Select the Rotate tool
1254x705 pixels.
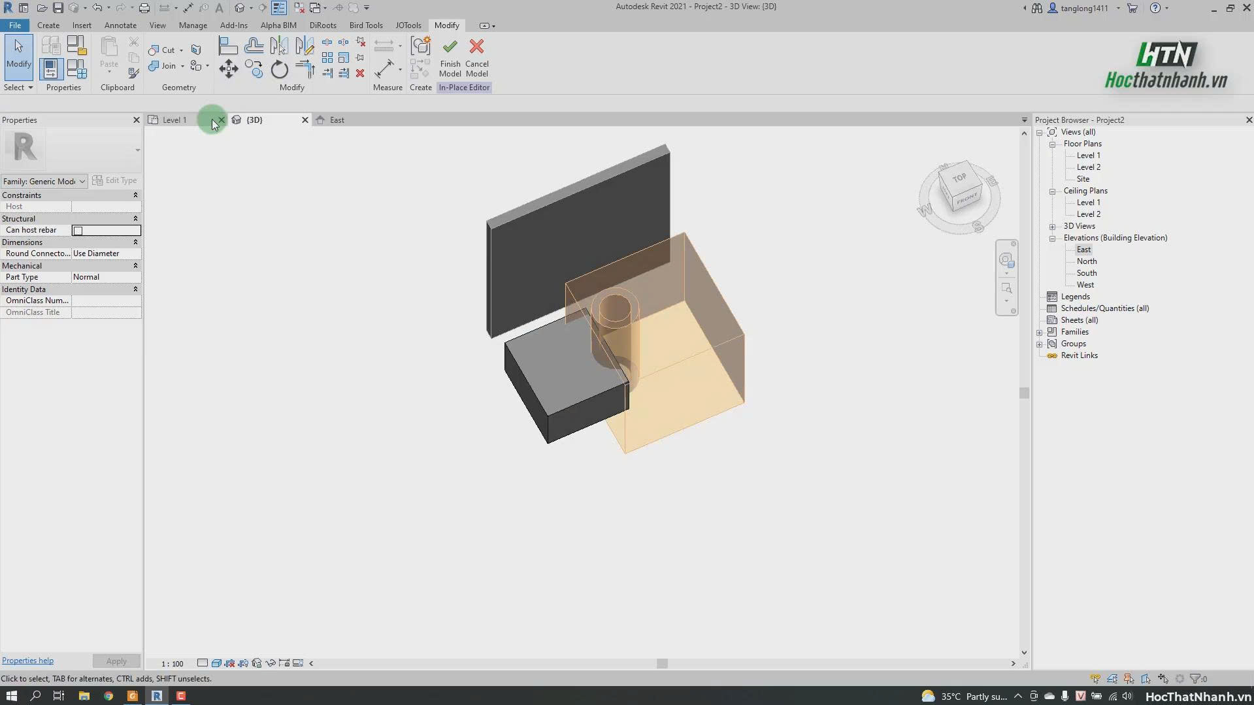tap(279, 69)
